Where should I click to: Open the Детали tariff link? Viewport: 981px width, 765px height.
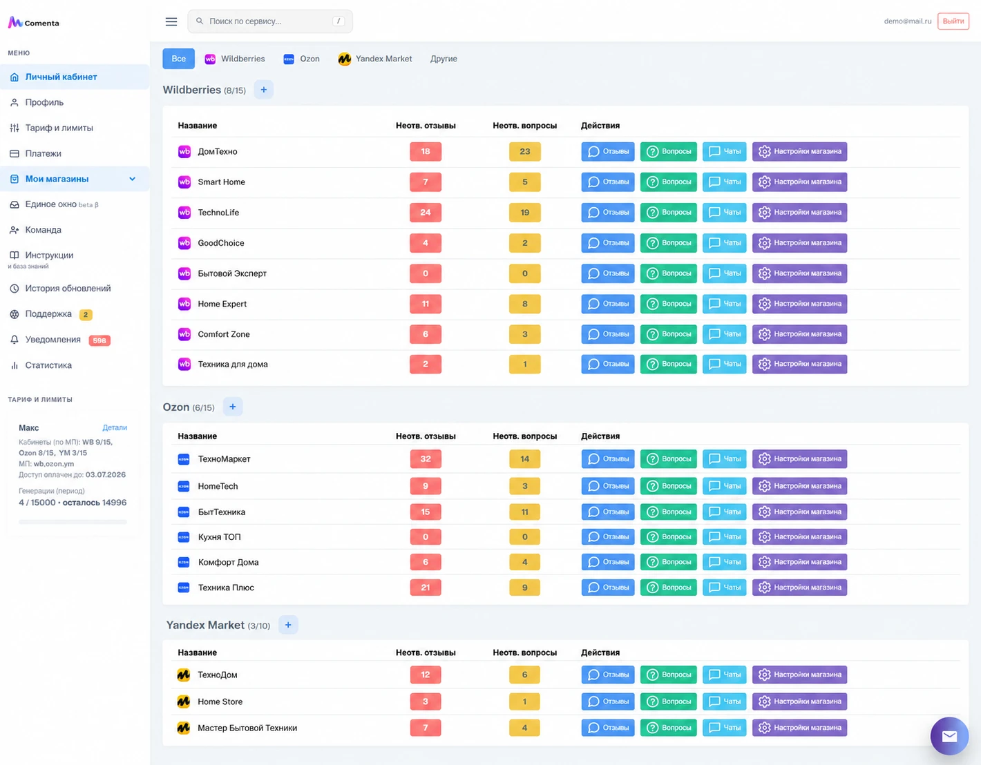coord(115,428)
